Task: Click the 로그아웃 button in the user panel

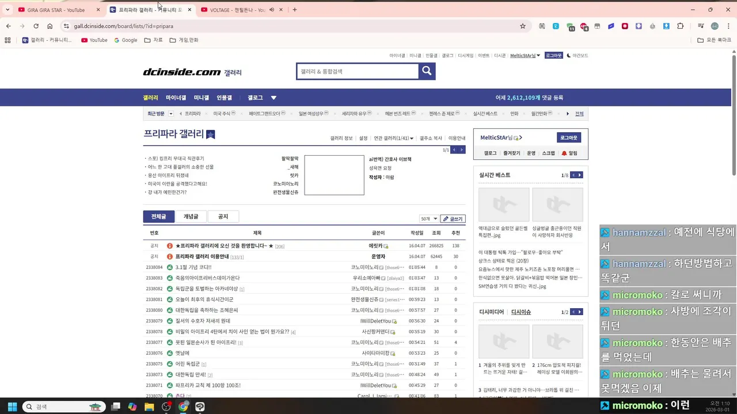Action: tap(569, 138)
